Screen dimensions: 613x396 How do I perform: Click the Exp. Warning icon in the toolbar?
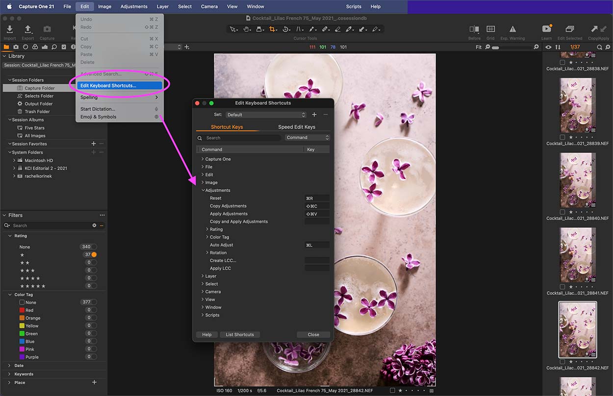(x=512, y=30)
